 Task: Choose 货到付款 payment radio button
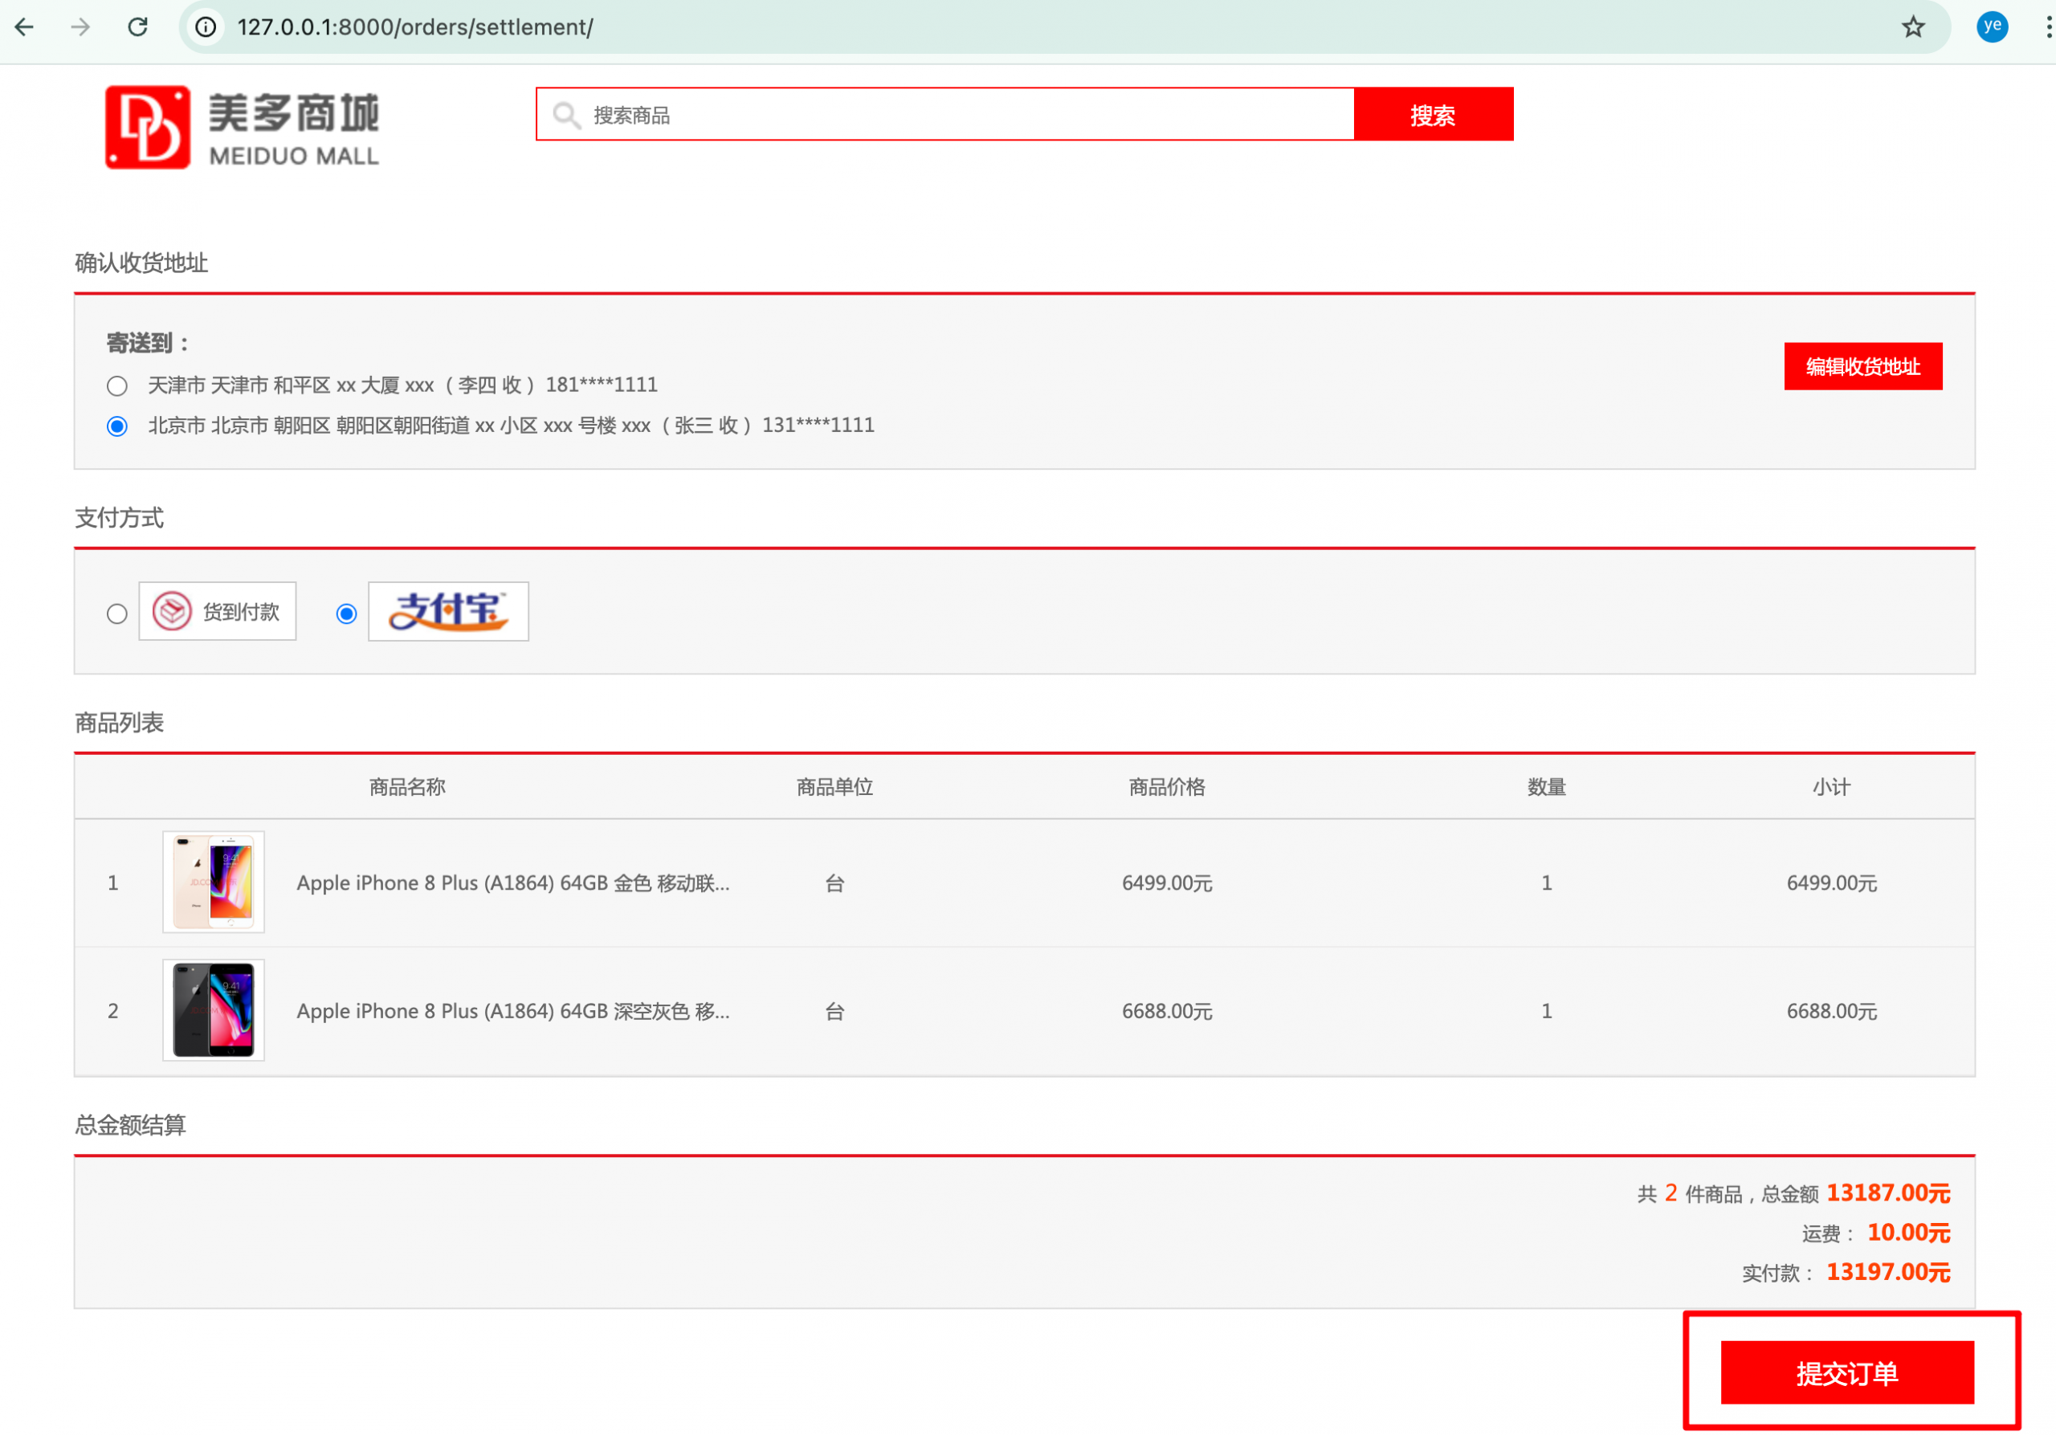pos(117,614)
